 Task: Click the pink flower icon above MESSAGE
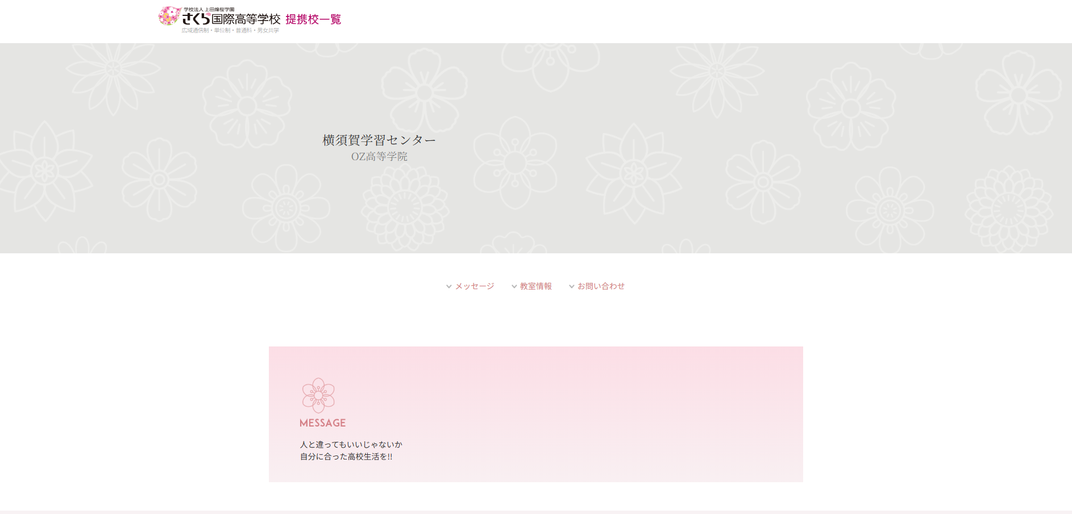[x=318, y=395]
